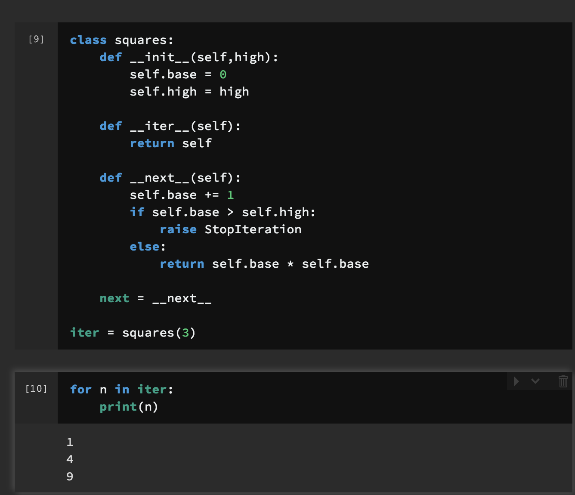Select the cell number [9] label
Image resolution: width=575 pixels, height=495 pixels.
coord(36,39)
